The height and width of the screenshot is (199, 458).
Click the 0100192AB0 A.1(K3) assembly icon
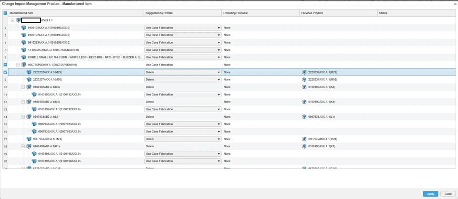click(29, 87)
